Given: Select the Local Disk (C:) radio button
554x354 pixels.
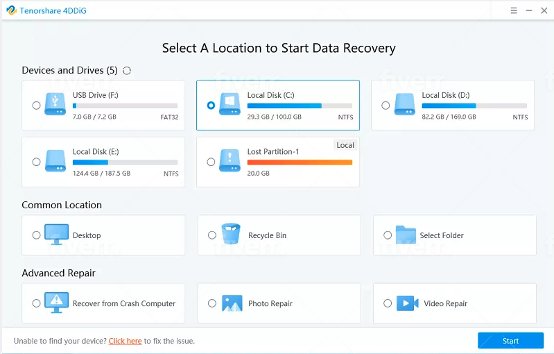Looking at the screenshot, I should [211, 106].
